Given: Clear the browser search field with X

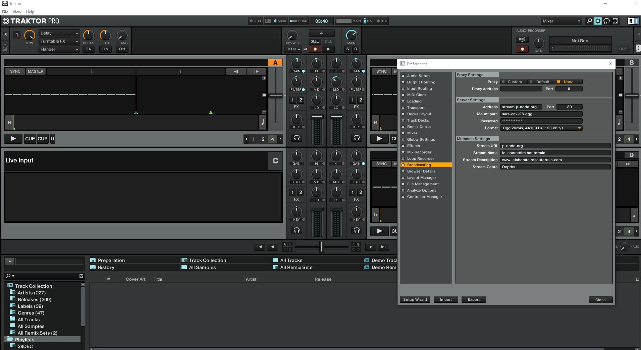Looking at the screenshot, I should pos(81,276).
